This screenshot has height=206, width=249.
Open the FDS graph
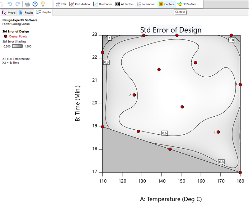(x=61, y=4)
